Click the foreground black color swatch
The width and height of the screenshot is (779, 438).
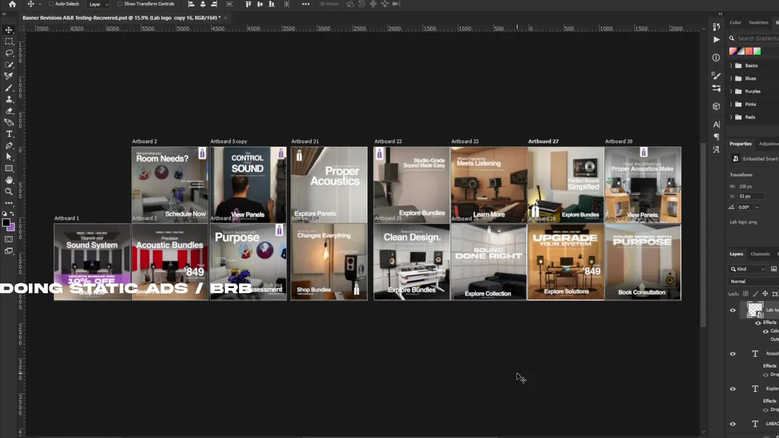pos(6,223)
